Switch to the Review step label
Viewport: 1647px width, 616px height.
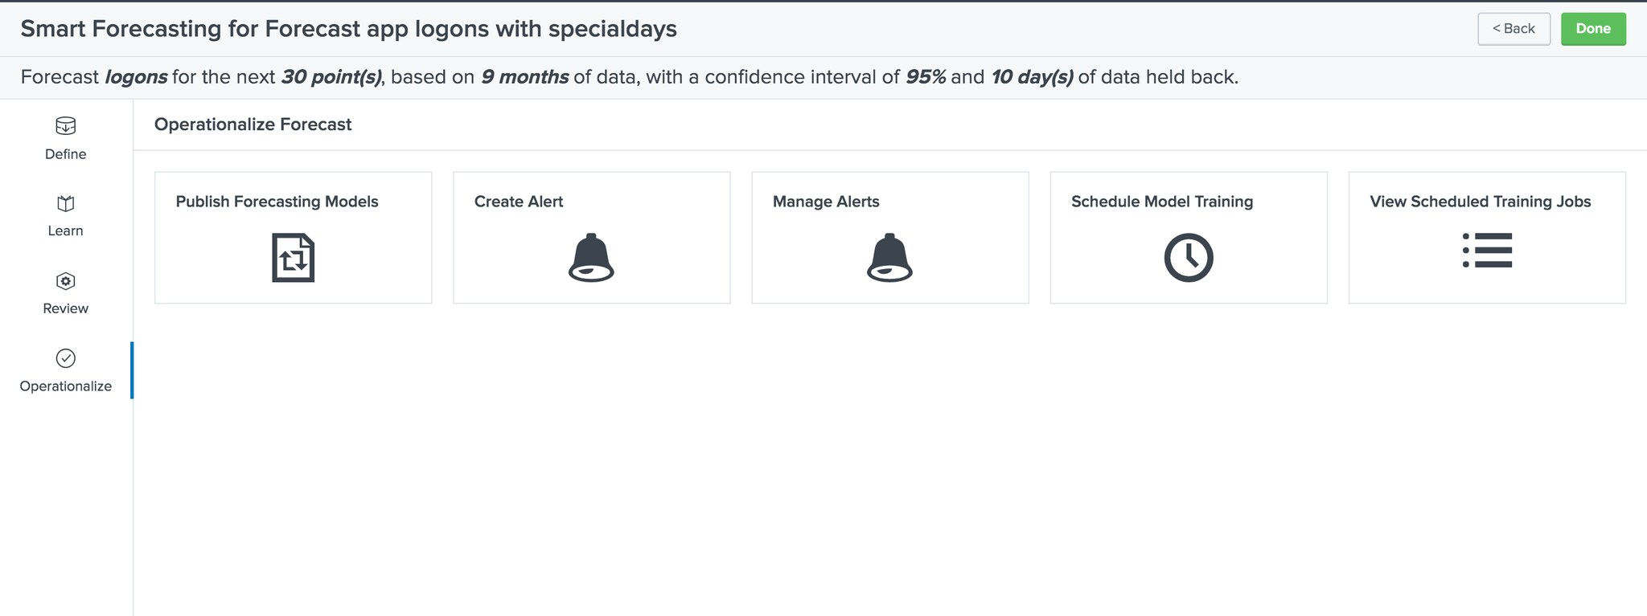(x=66, y=308)
